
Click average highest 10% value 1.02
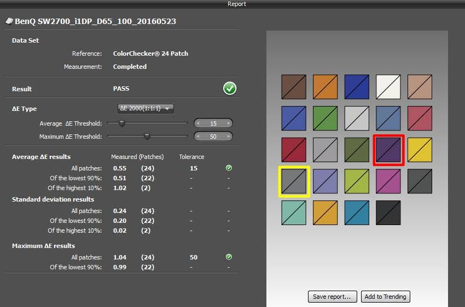click(x=120, y=188)
